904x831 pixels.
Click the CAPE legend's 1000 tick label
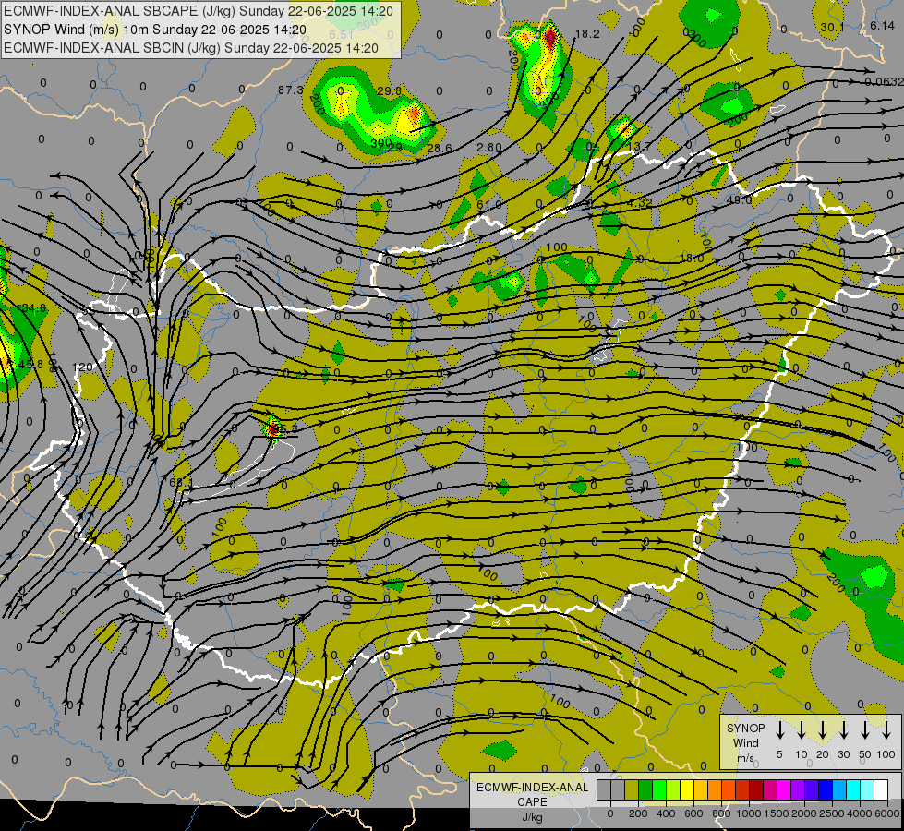749,813
